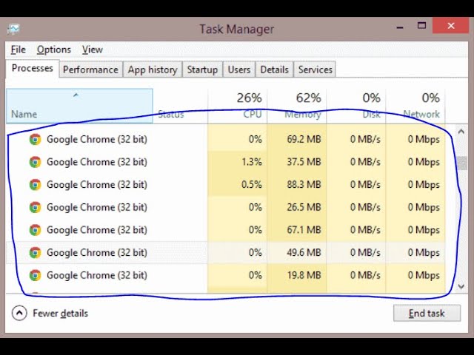This screenshot has height=355, width=474.
Task: Click the Disk column header
Action: point(355,106)
